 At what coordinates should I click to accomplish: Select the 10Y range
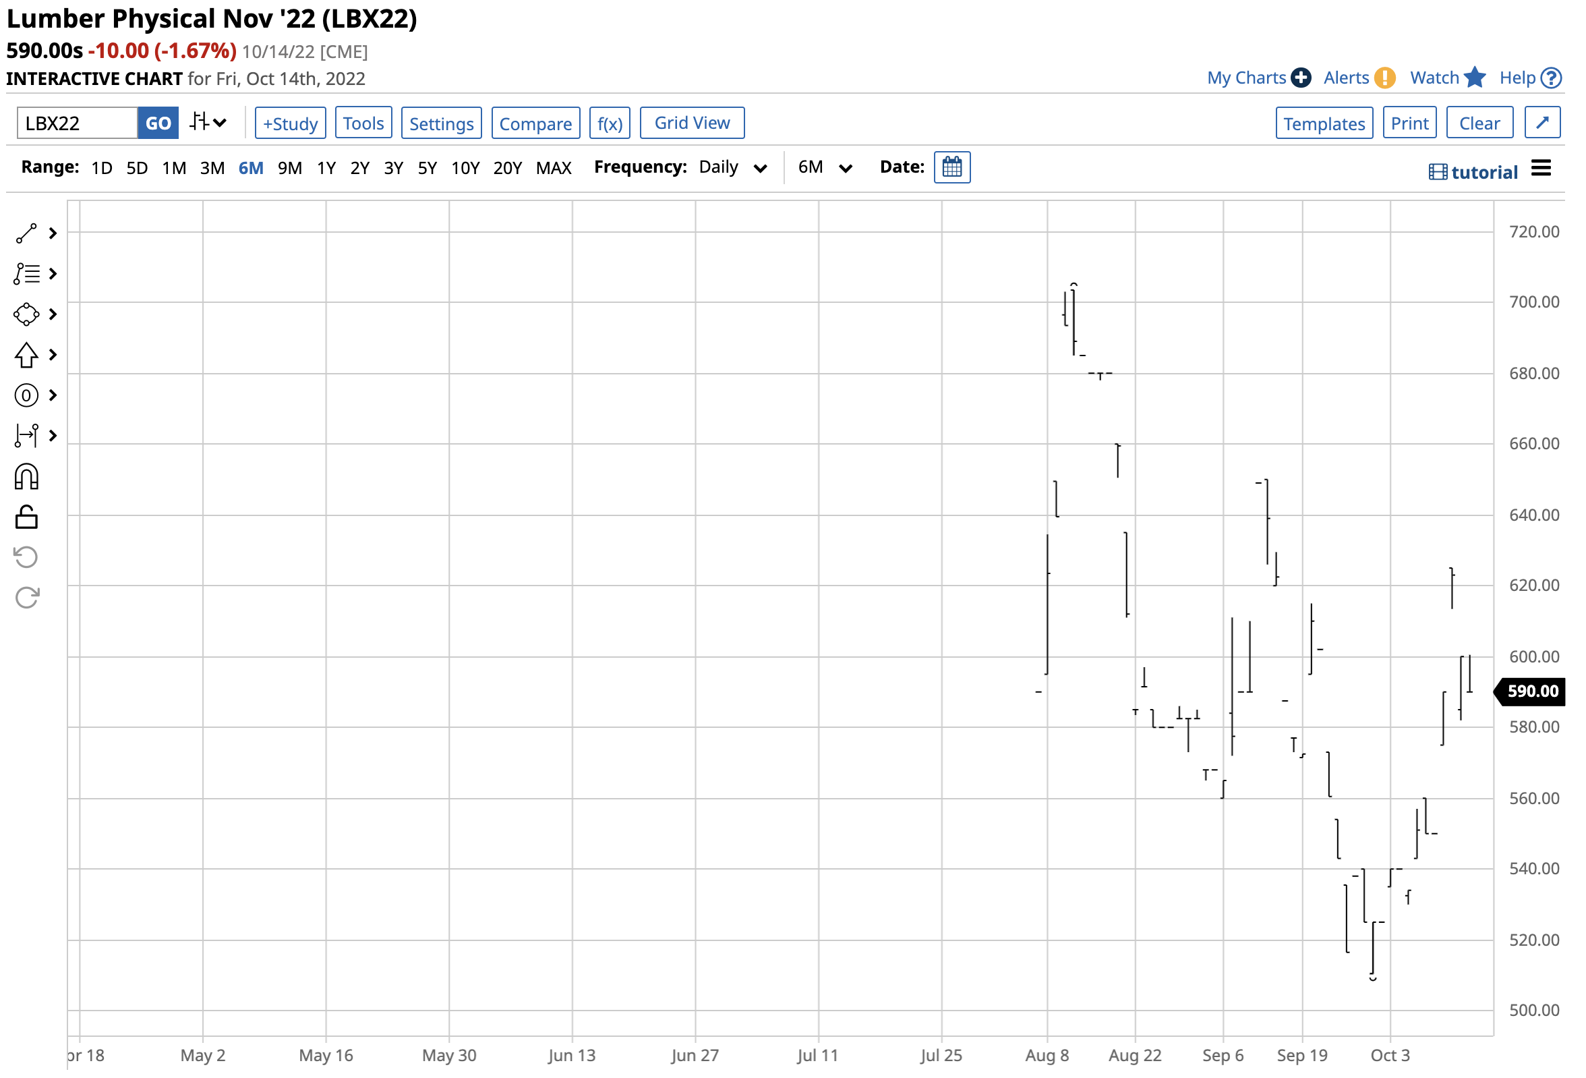point(465,168)
